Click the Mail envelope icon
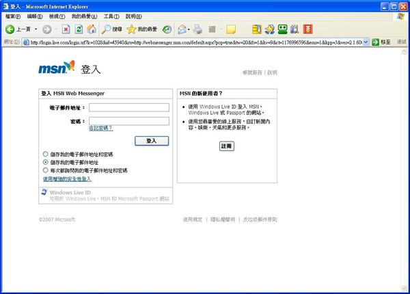This screenshot has width=410, height=294. click(x=182, y=29)
